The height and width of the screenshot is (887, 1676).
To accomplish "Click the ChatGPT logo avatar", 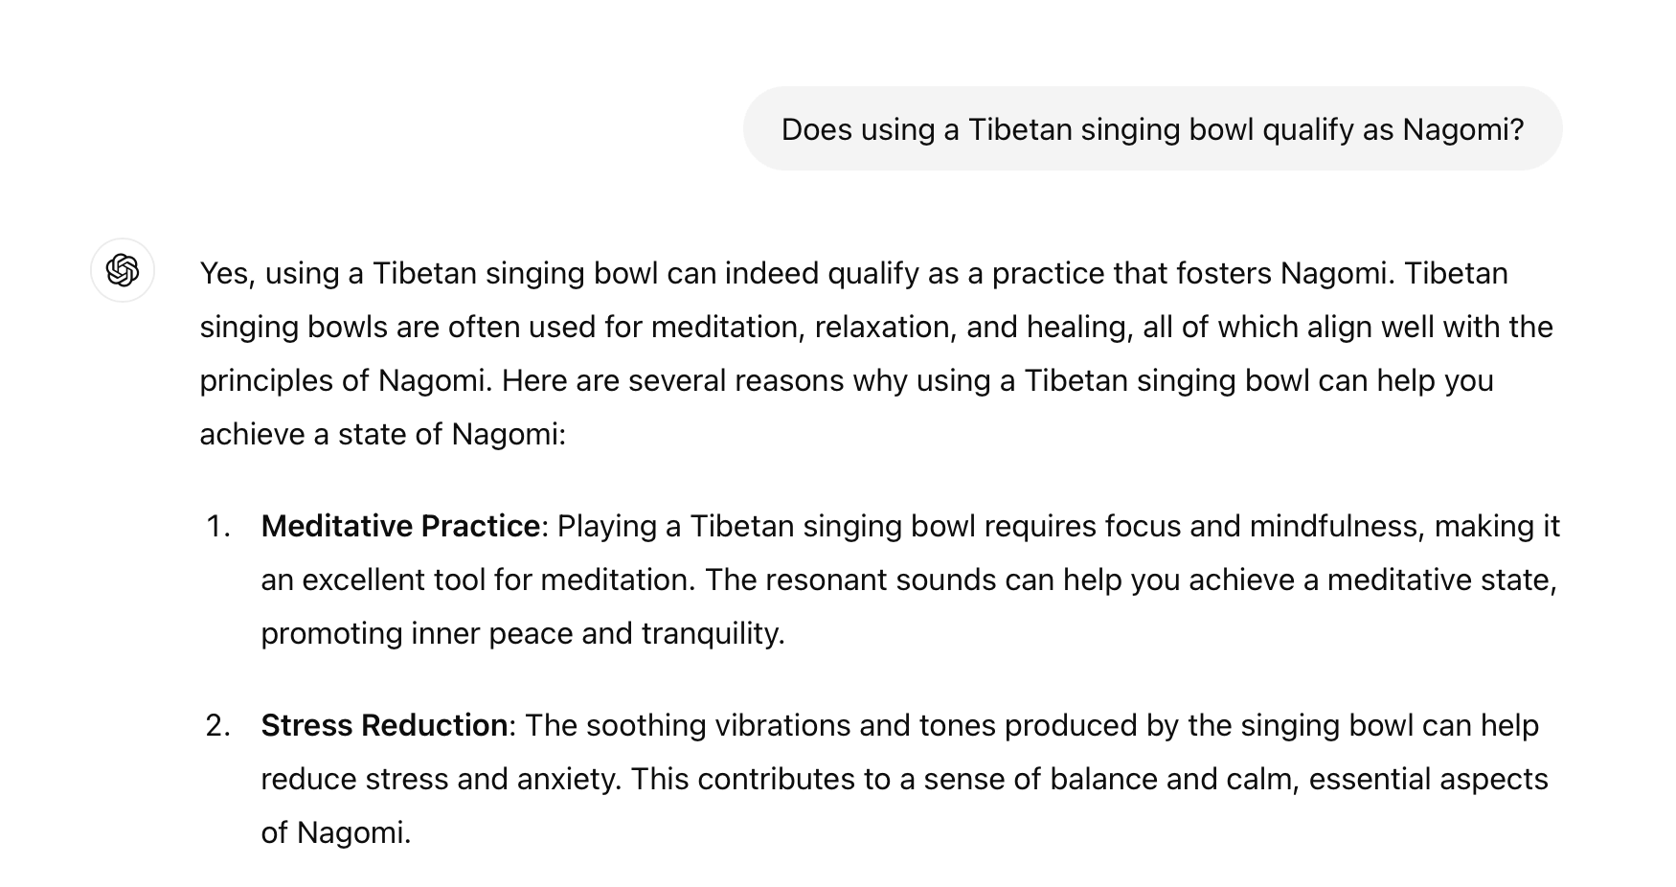I will pos(123,270).
